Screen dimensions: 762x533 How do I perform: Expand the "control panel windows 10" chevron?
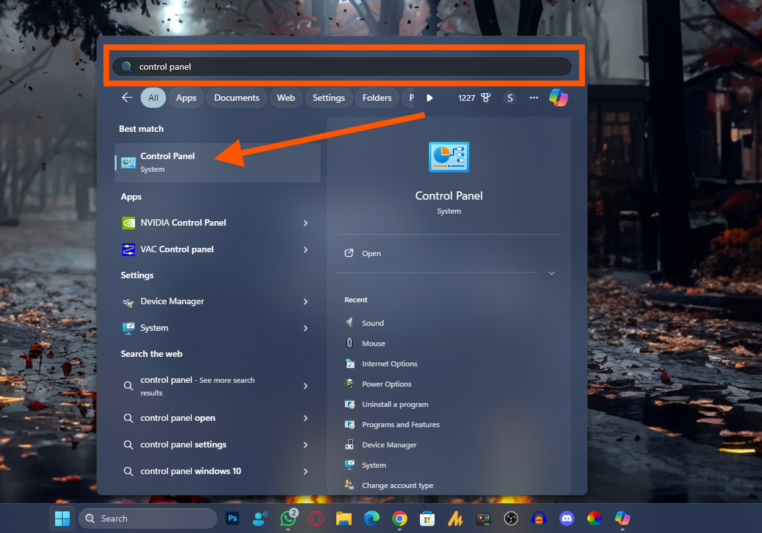click(305, 471)
